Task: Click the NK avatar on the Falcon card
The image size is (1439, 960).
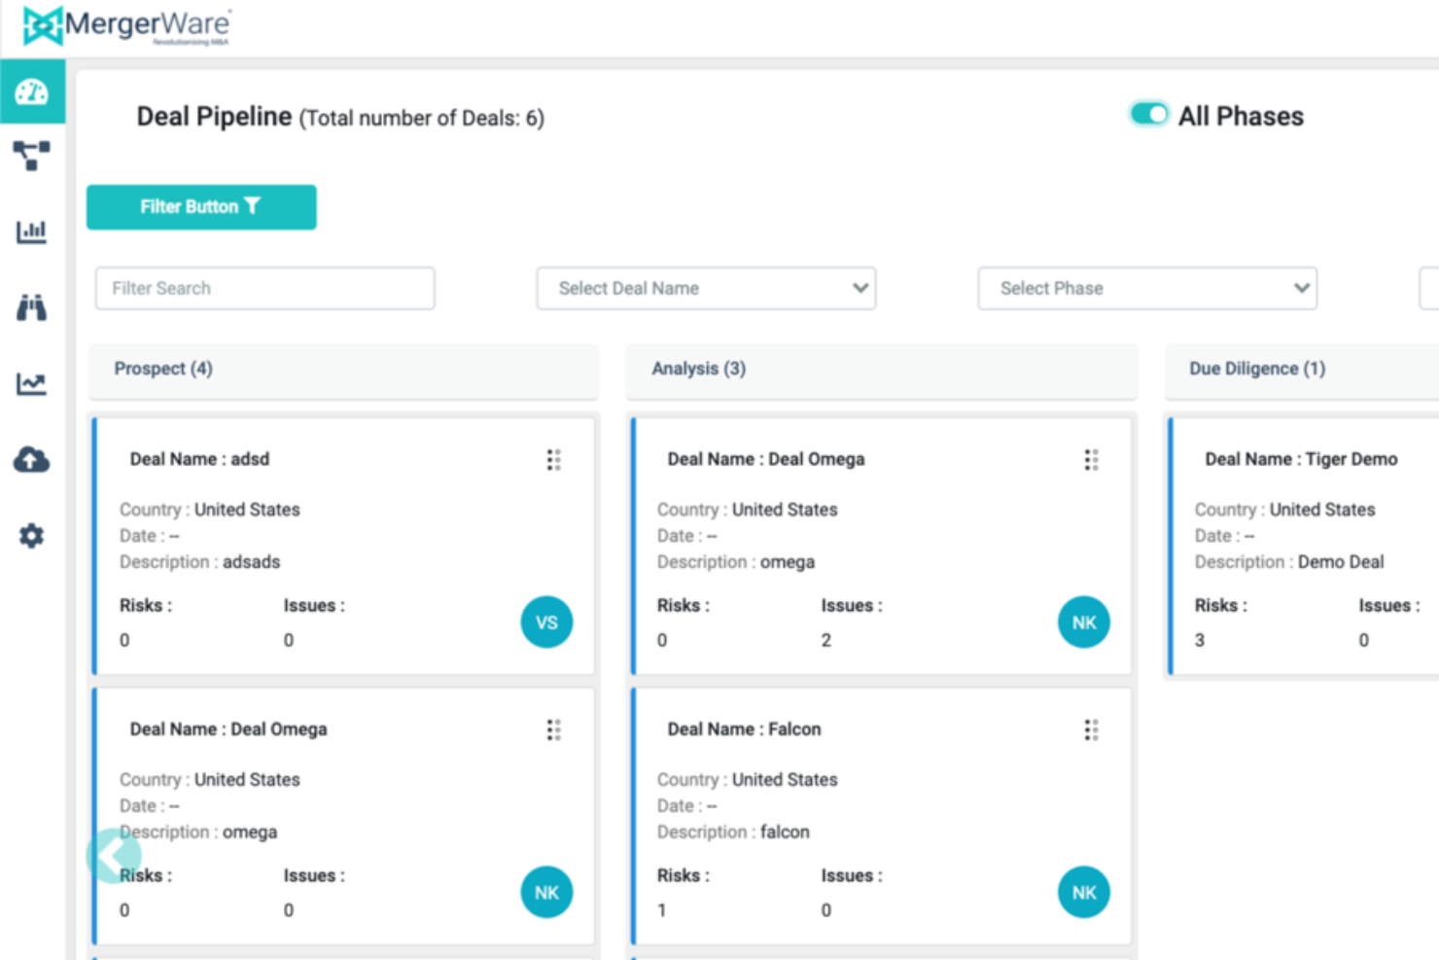Action: click(x=1083, y=892)
